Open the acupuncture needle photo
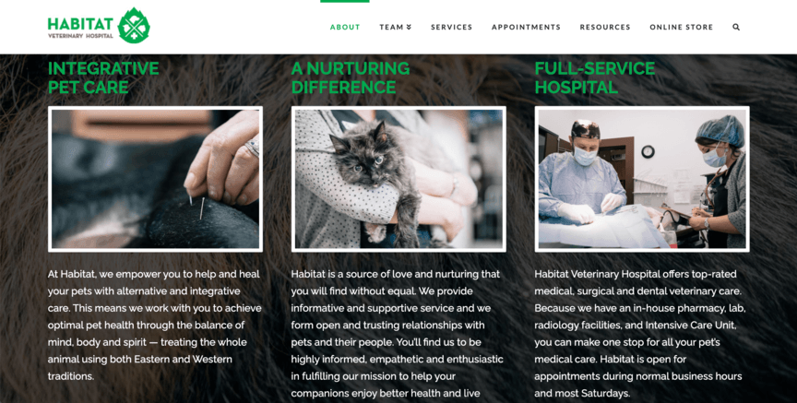This screenshot has width=797, height=403. click(x=156, y=179)
